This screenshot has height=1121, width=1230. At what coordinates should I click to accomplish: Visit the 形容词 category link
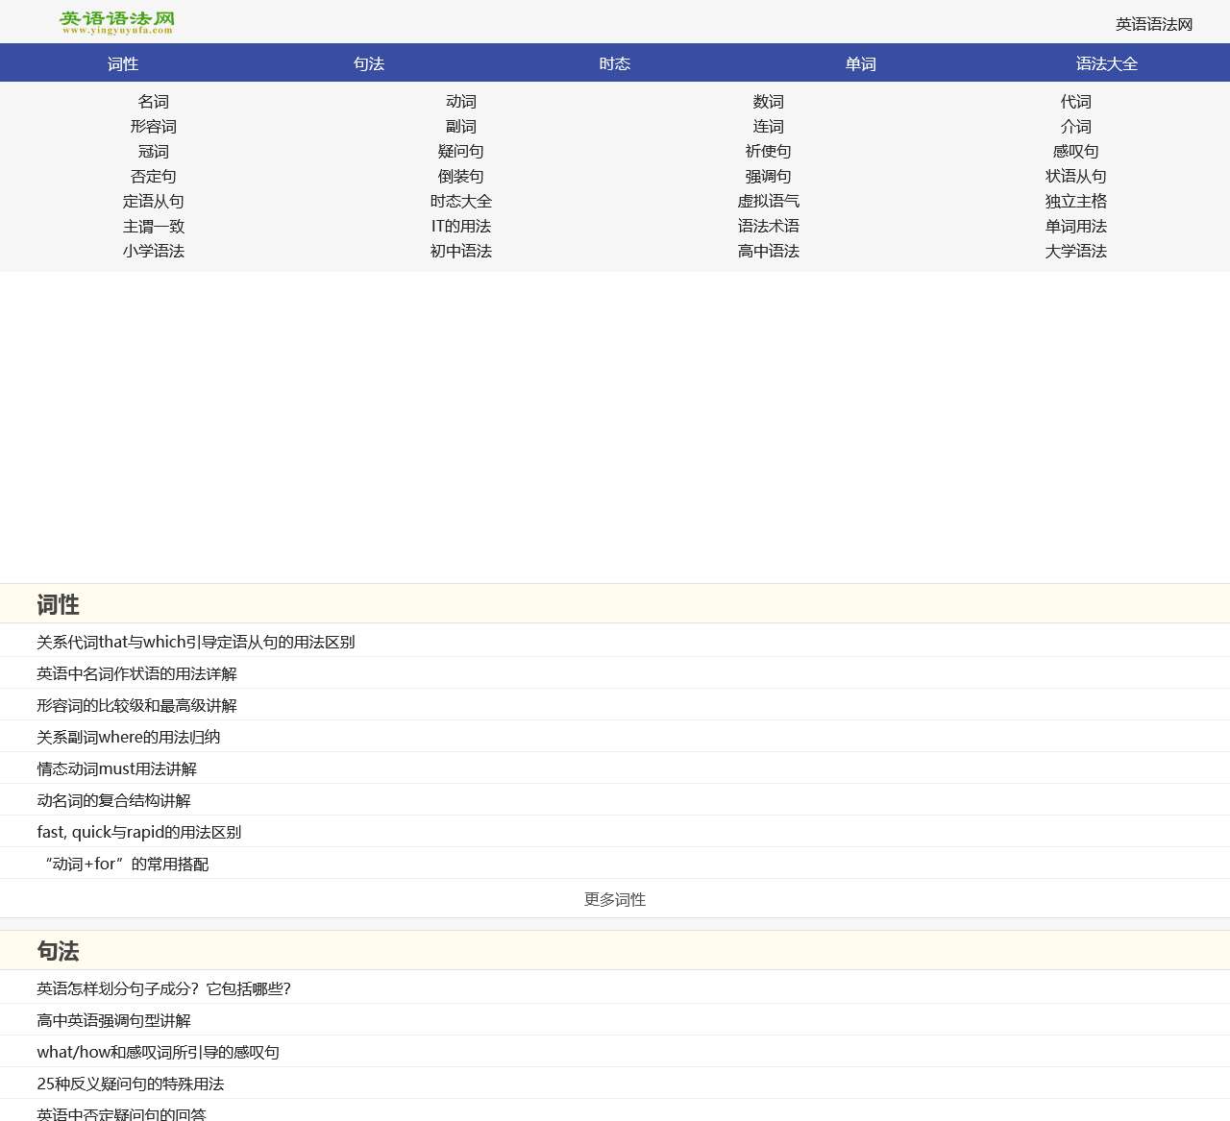coord(154,127)
